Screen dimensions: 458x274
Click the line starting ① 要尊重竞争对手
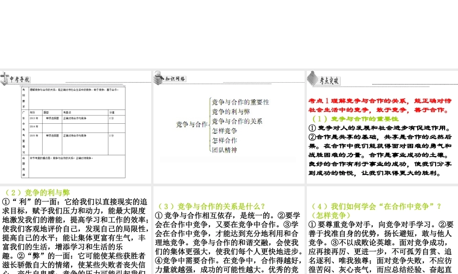click(x=381, y=225)
